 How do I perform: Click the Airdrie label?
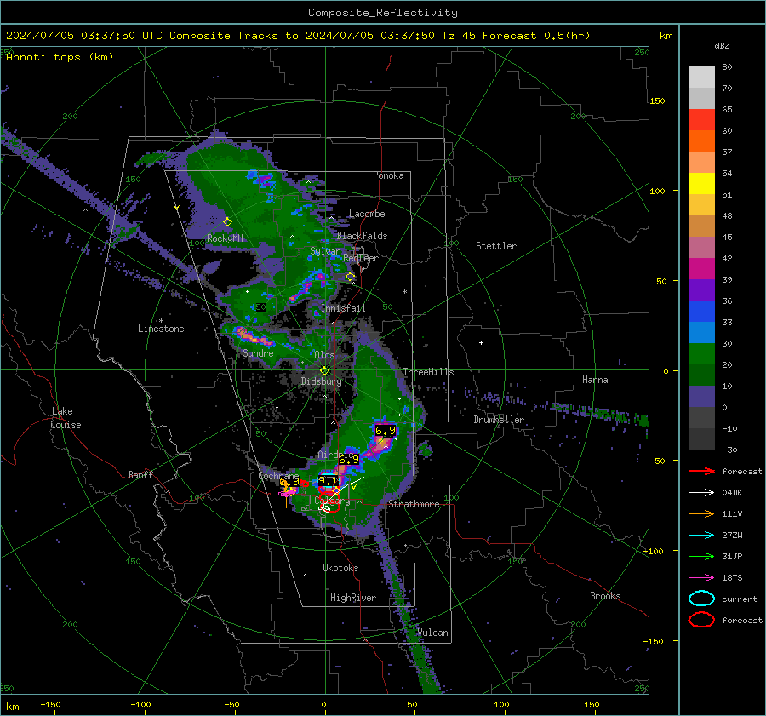point(335,455)
